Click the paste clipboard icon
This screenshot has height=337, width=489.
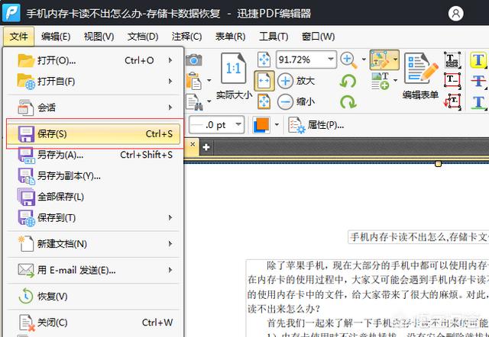click(193, 81)
